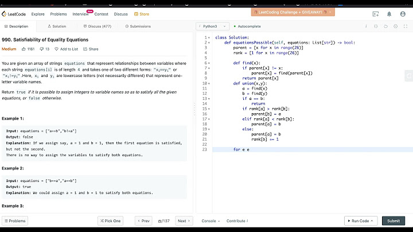Viewport: 413px width, 232px height.
Task: Go to the Interview section
Action: tap(81, 14)
